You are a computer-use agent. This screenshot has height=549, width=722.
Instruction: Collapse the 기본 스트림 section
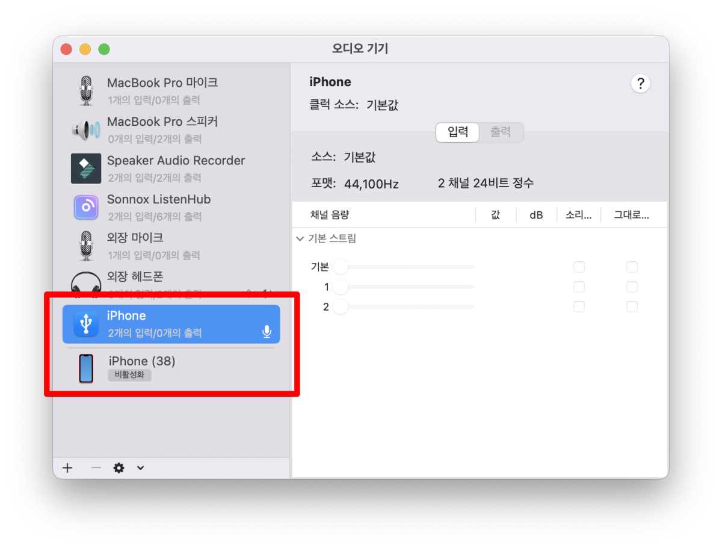300,239
